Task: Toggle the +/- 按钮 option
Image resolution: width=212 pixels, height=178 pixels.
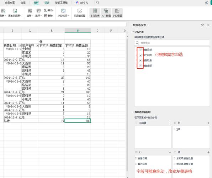Action: pyautogui.click(x=106, y=13)
